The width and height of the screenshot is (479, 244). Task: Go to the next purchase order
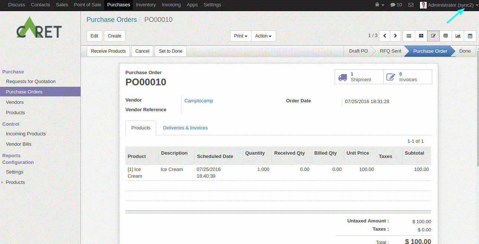click(x=396, y=36)
